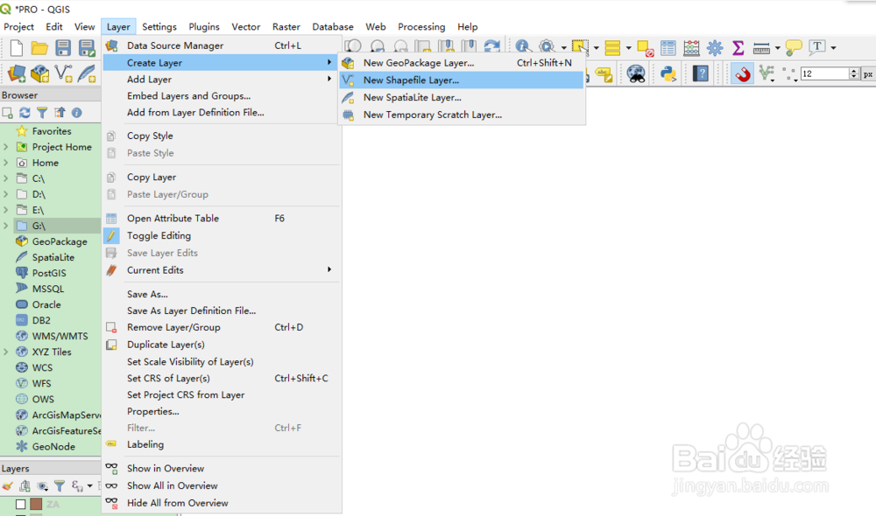
Task: Select New Temporary Scratch Layer… option
Action: [462, 115]
